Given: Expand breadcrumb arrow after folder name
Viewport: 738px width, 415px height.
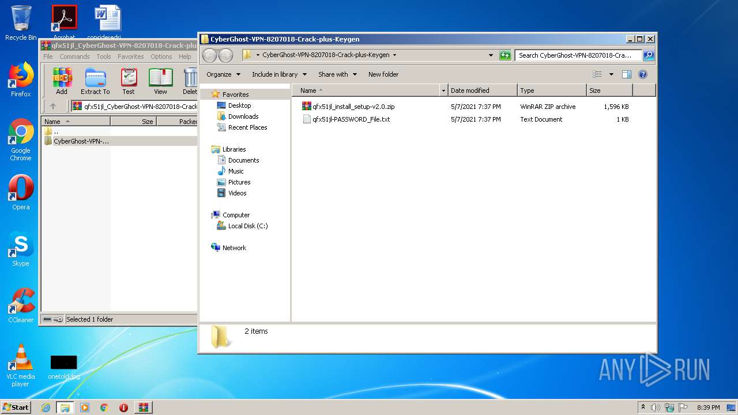Looking at the screenshot, I should (394, 55).
